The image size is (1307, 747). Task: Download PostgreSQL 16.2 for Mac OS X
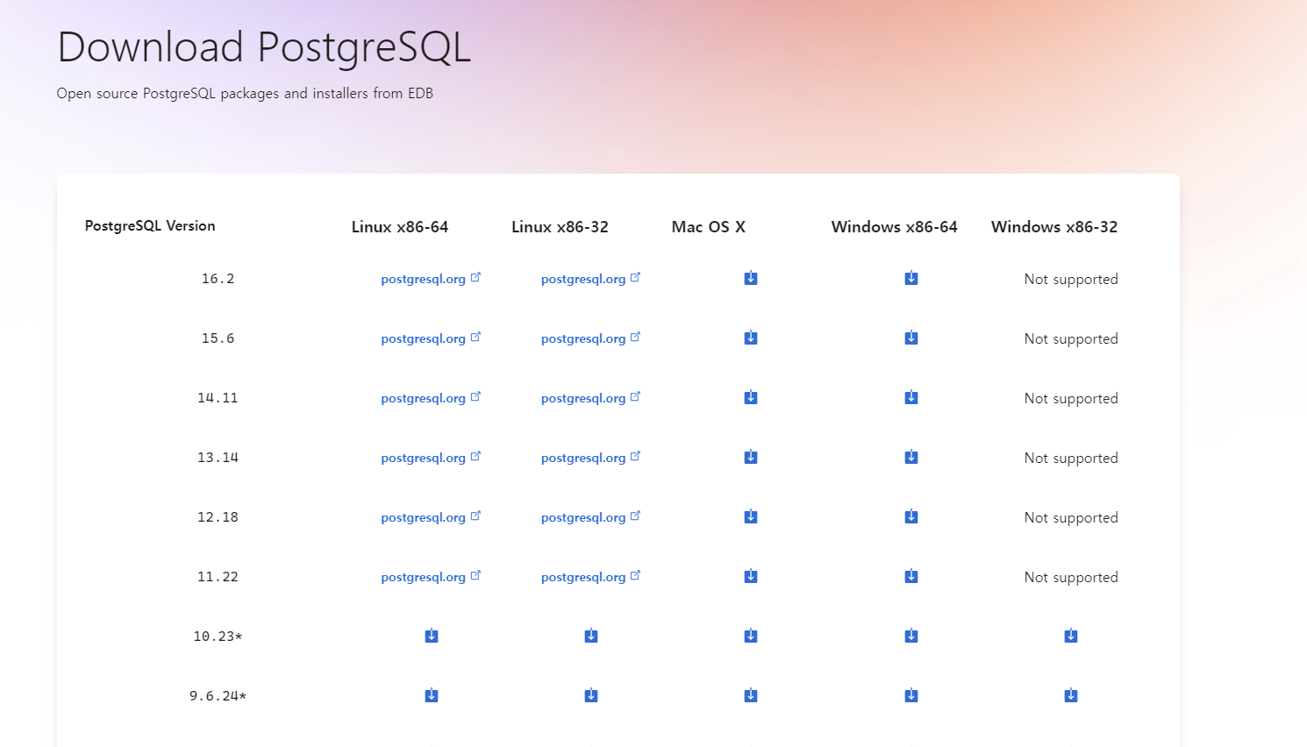[751, 278]
